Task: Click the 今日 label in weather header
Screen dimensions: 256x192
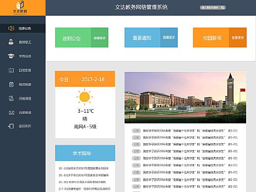Action: pyautogui.click(x=64, y=80)
